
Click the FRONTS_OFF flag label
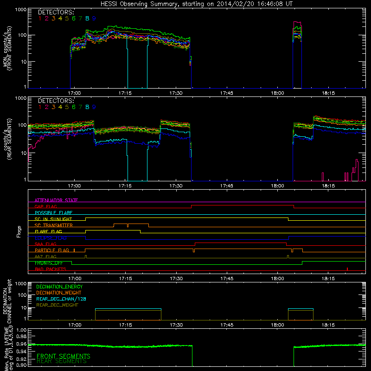(x=49, y=263)
